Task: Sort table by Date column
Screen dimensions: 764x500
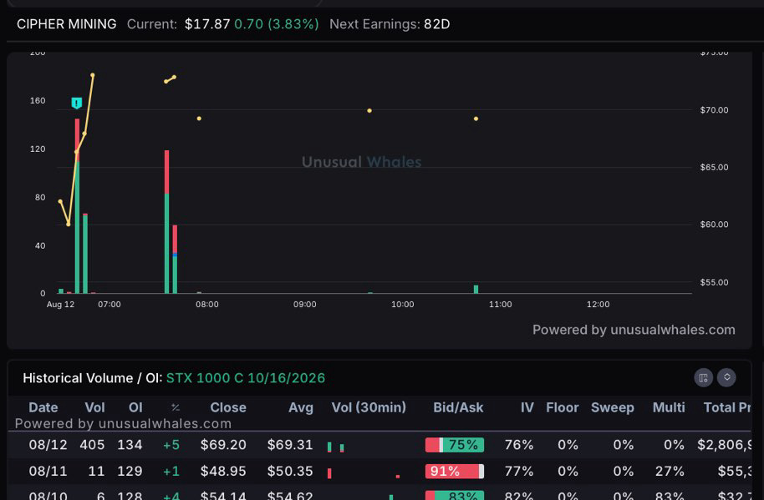Action: pos(43,407)
